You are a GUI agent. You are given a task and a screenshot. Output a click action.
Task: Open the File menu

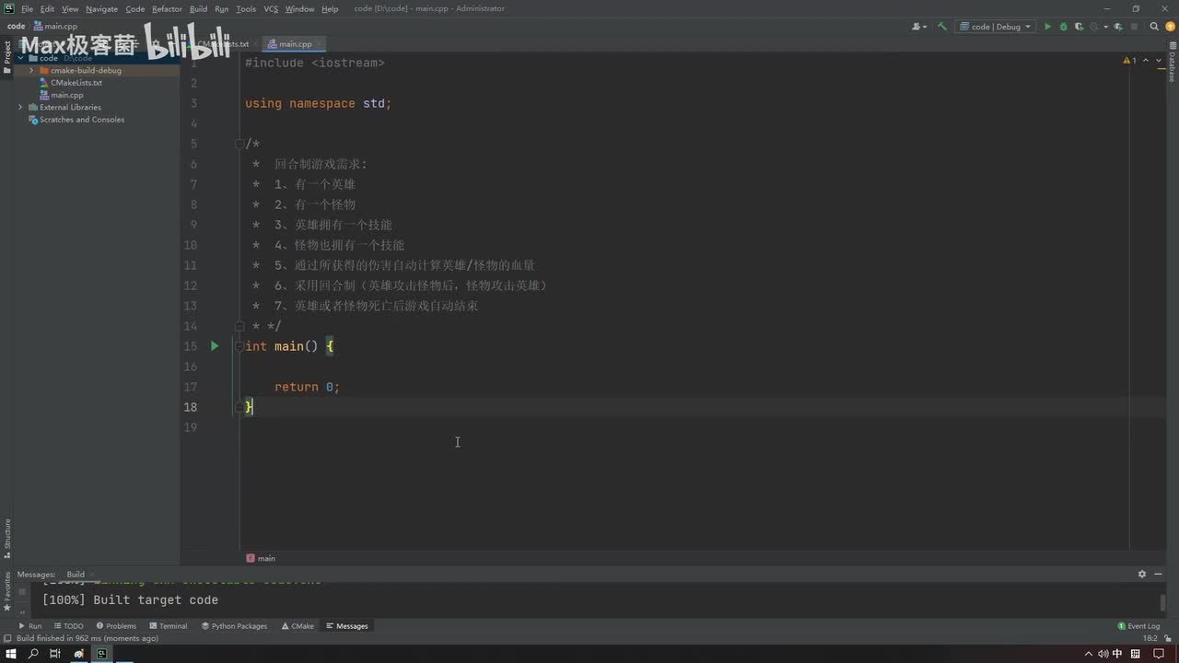point(27,8)
